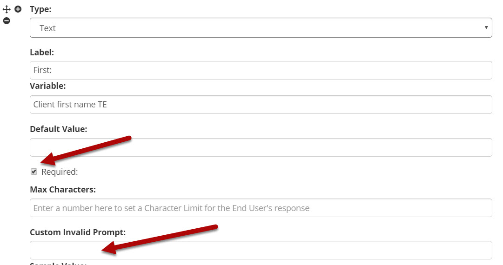Select the Max Characters input box
The height and width of the screenshot is (265, 503).
[x=261, y=208]
